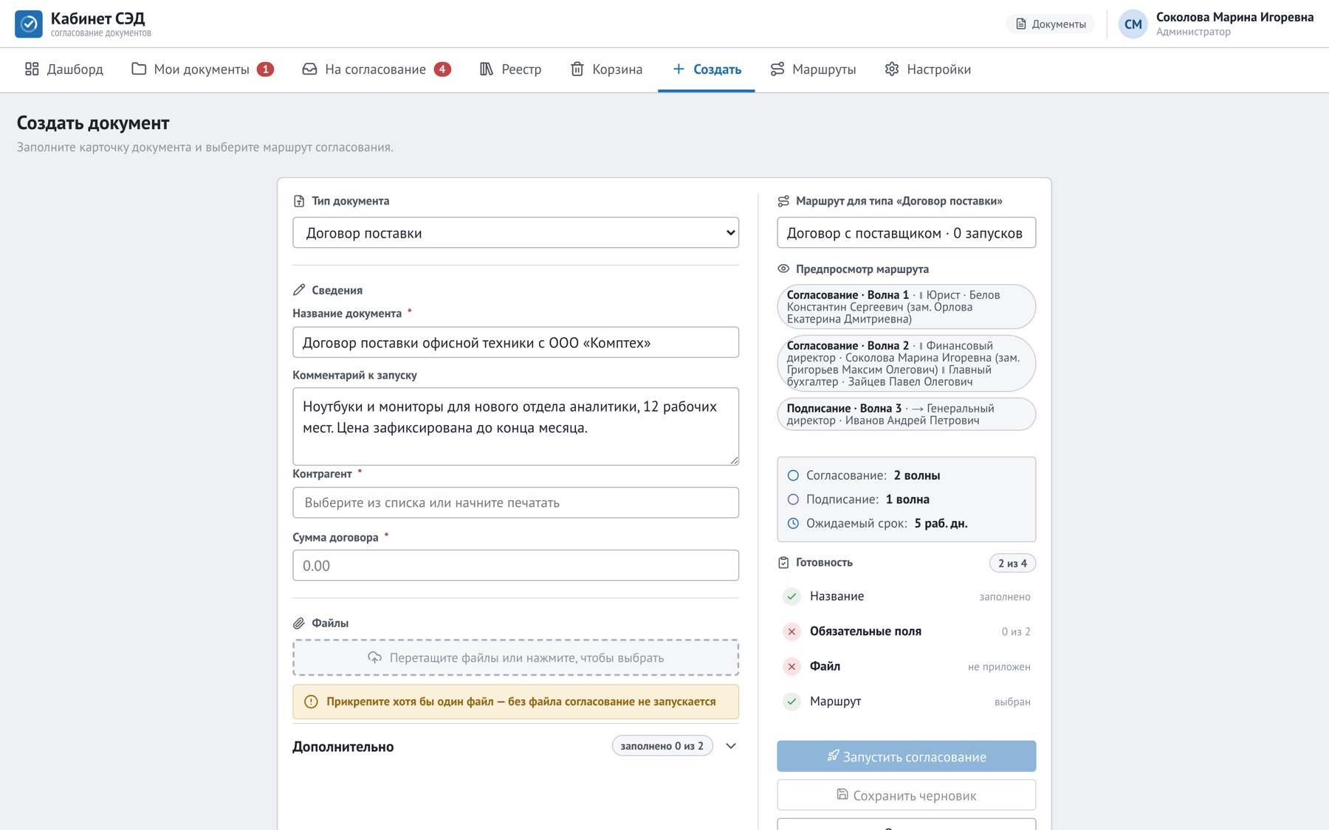Open the Дашборд tab
The image size is (1329, 830).
click(x=64, y=69)
